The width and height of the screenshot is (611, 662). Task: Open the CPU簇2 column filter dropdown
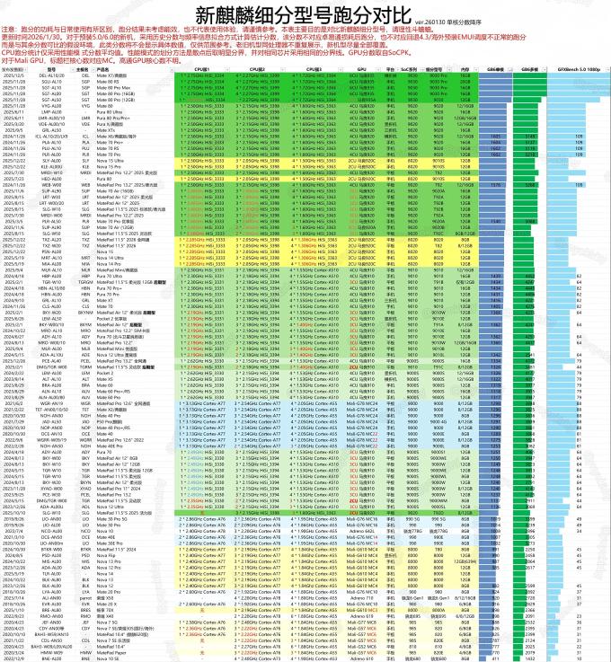pos(285,69)
